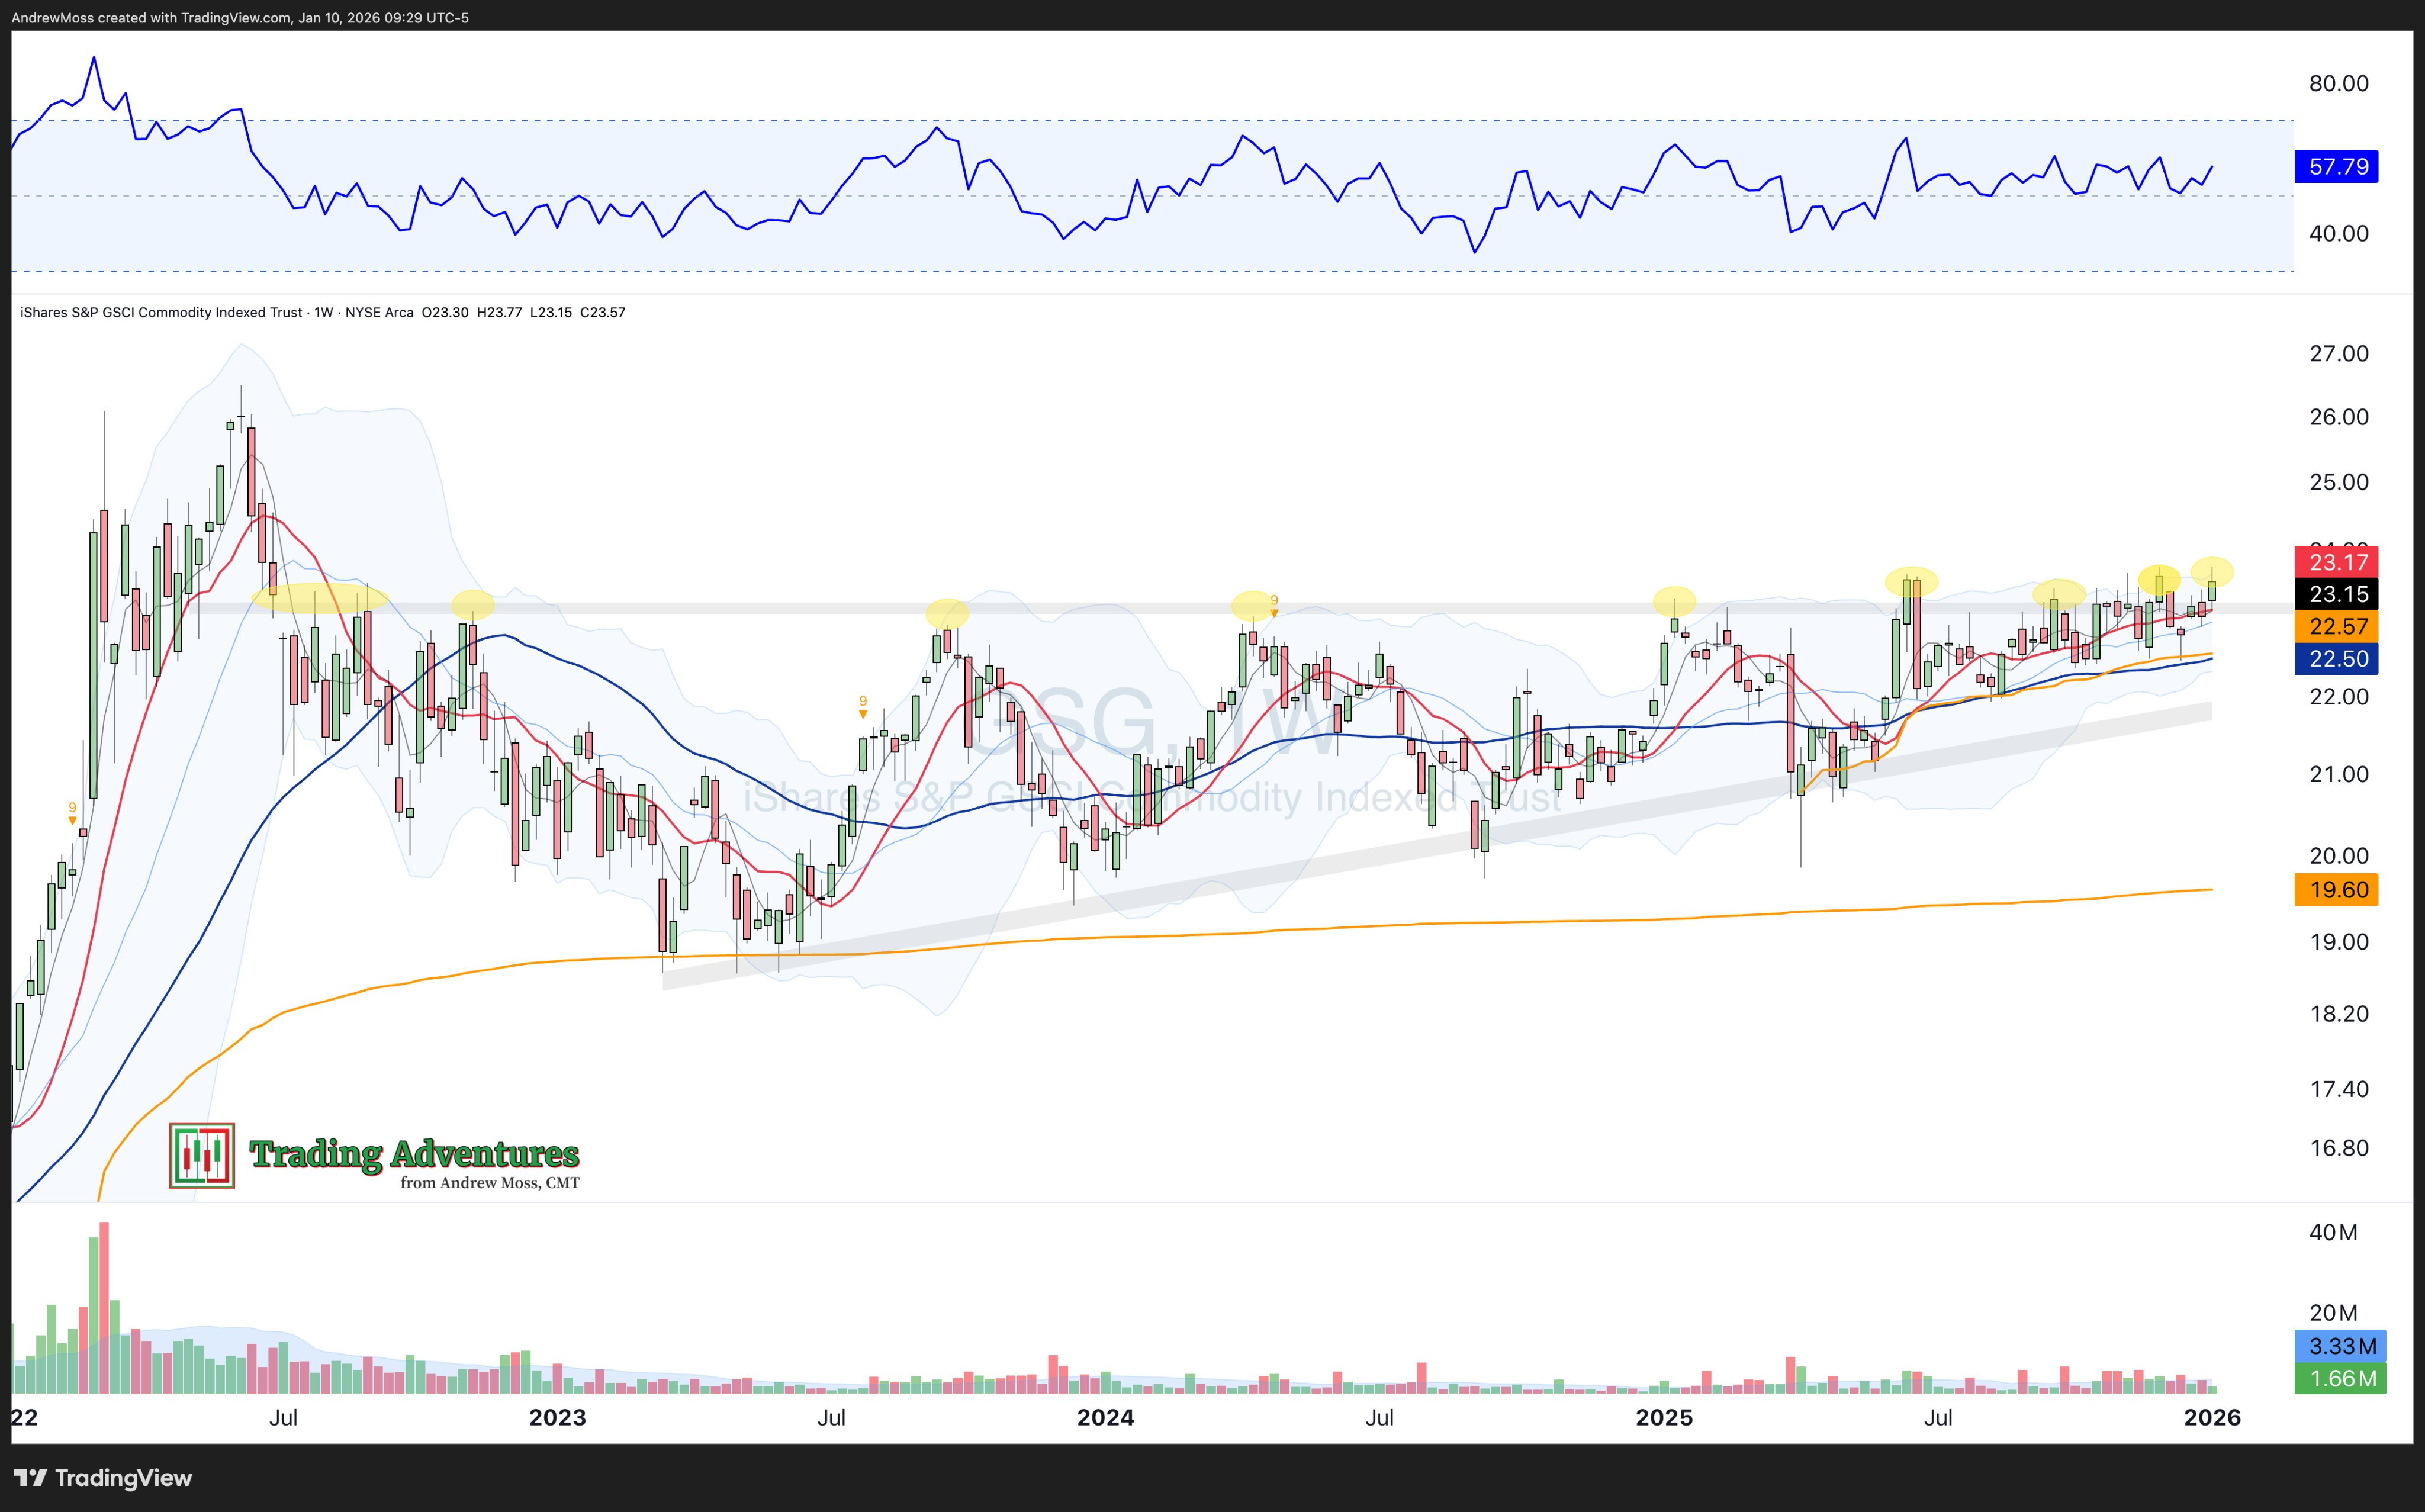Image resolution: width=2425 pixels, height=1512 pixels.
Task: Click the 2026 label on the time axis
Action: coord(2212,1417)
